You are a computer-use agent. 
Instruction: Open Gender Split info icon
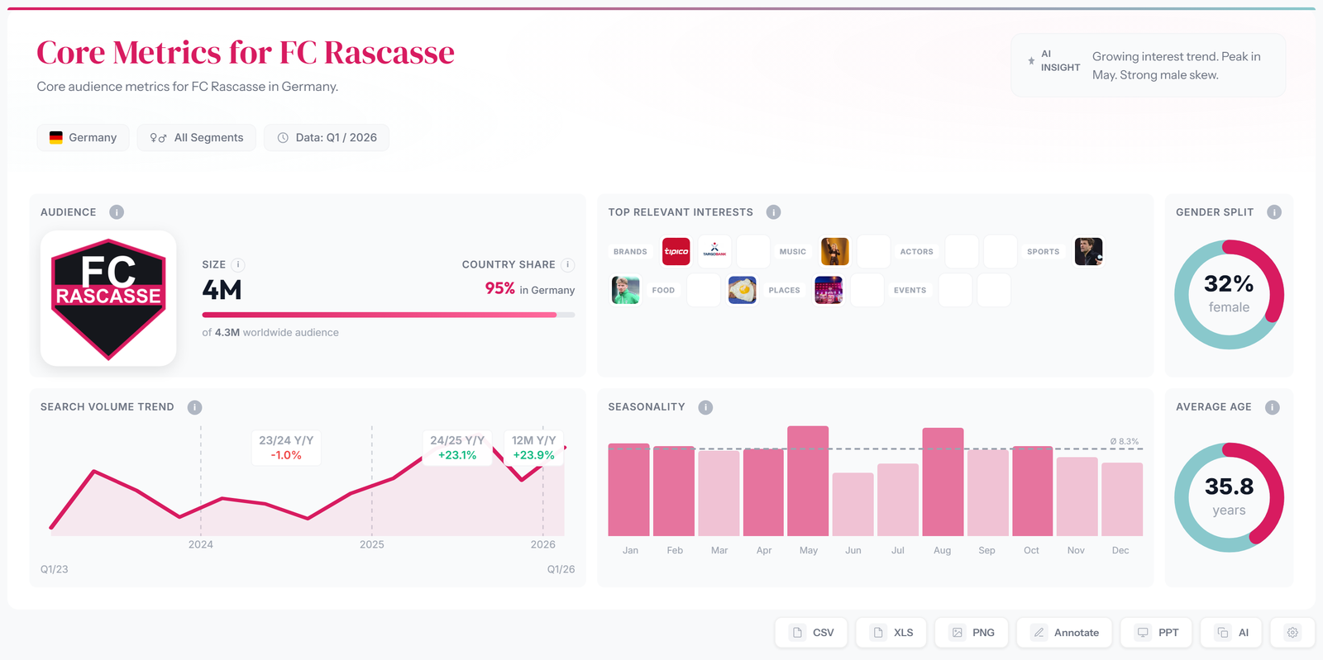tap(1274, 212)
